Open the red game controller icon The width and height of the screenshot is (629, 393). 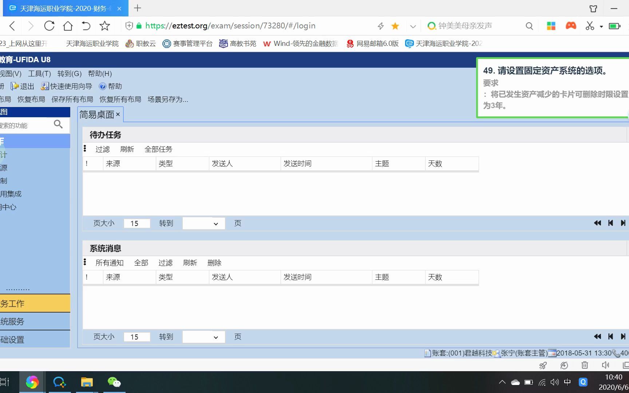(571, 25)
